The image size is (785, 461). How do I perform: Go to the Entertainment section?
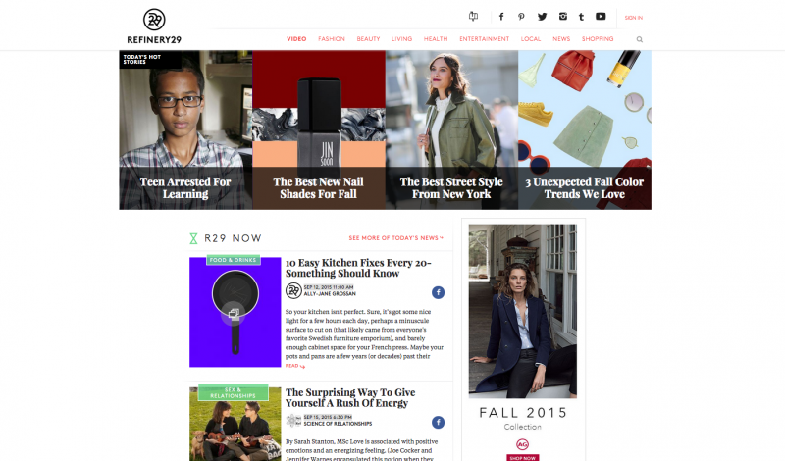coord(484,39)
